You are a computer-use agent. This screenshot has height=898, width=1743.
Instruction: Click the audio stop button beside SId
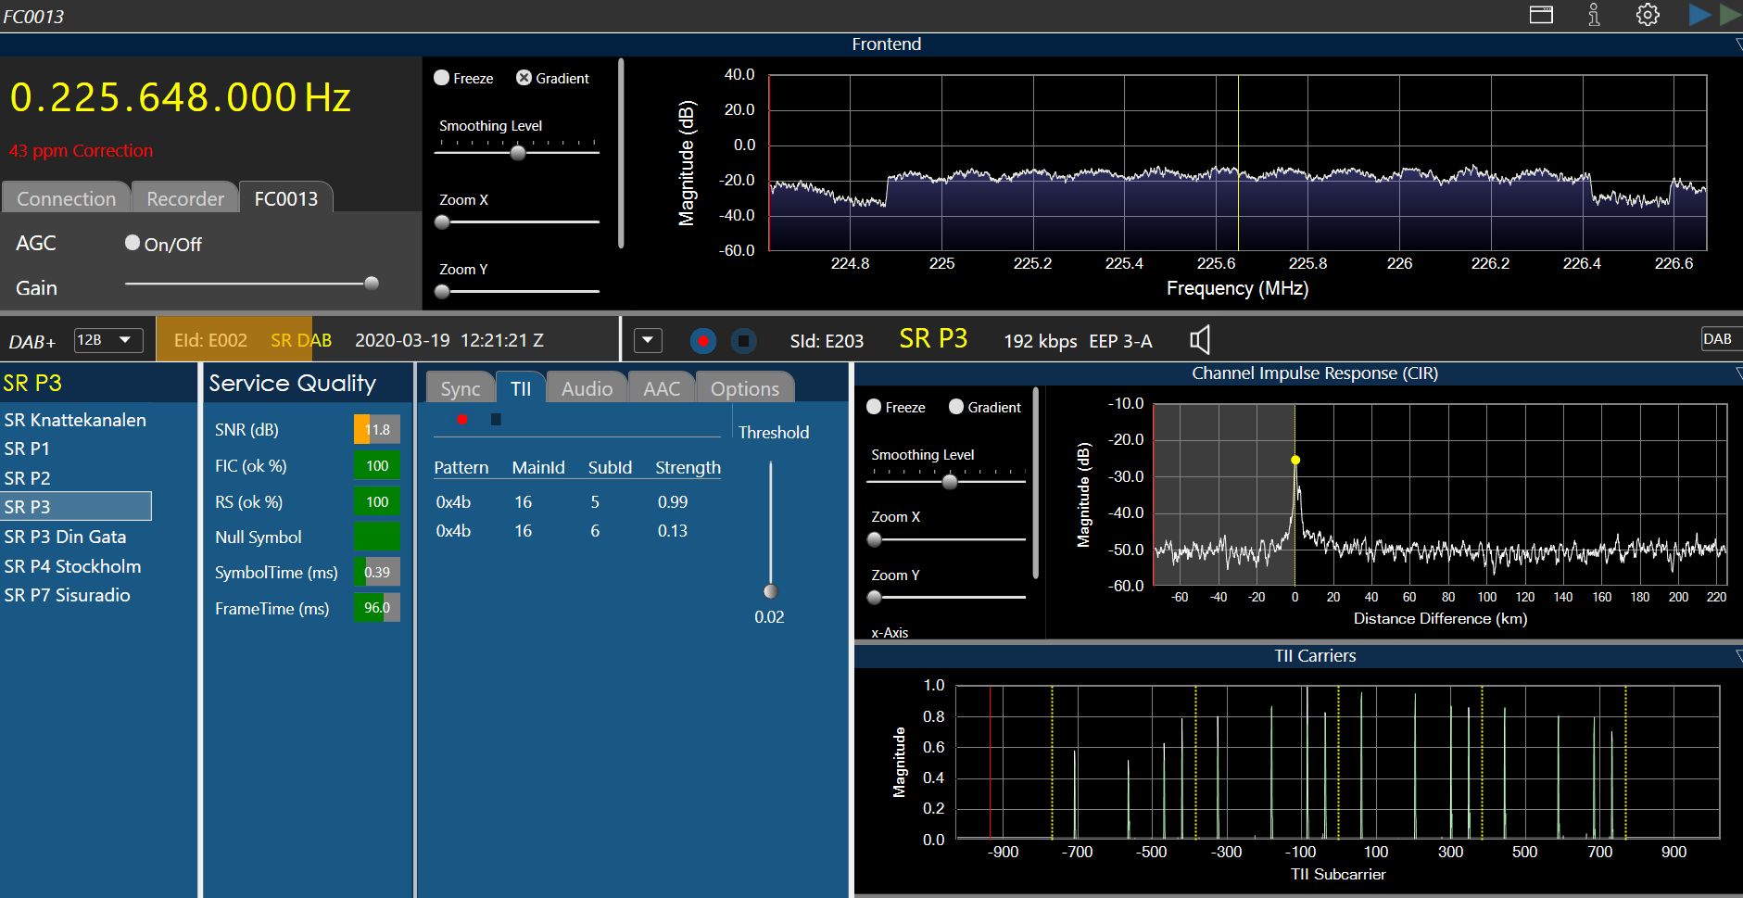pos(743,341)
